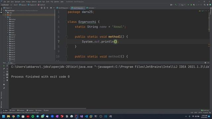This screenshot has width=212, height=119.
Task: Expand the idea folder in project tree
Action: (6, 13)
